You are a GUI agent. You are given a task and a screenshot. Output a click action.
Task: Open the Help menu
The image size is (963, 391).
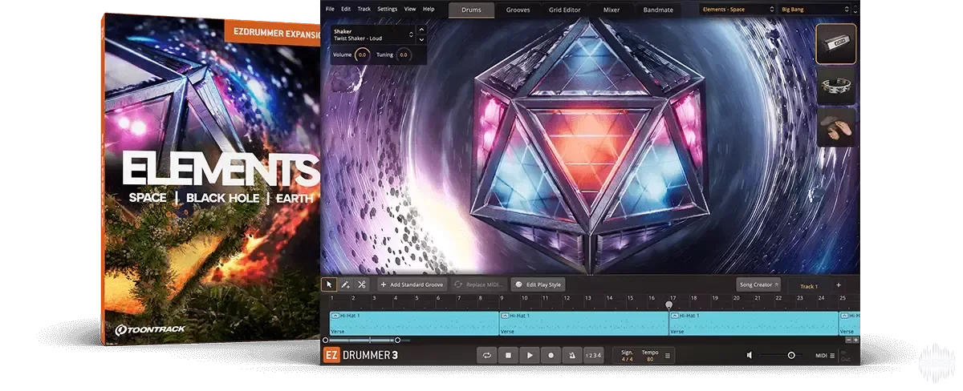click(x=429, y=9)
